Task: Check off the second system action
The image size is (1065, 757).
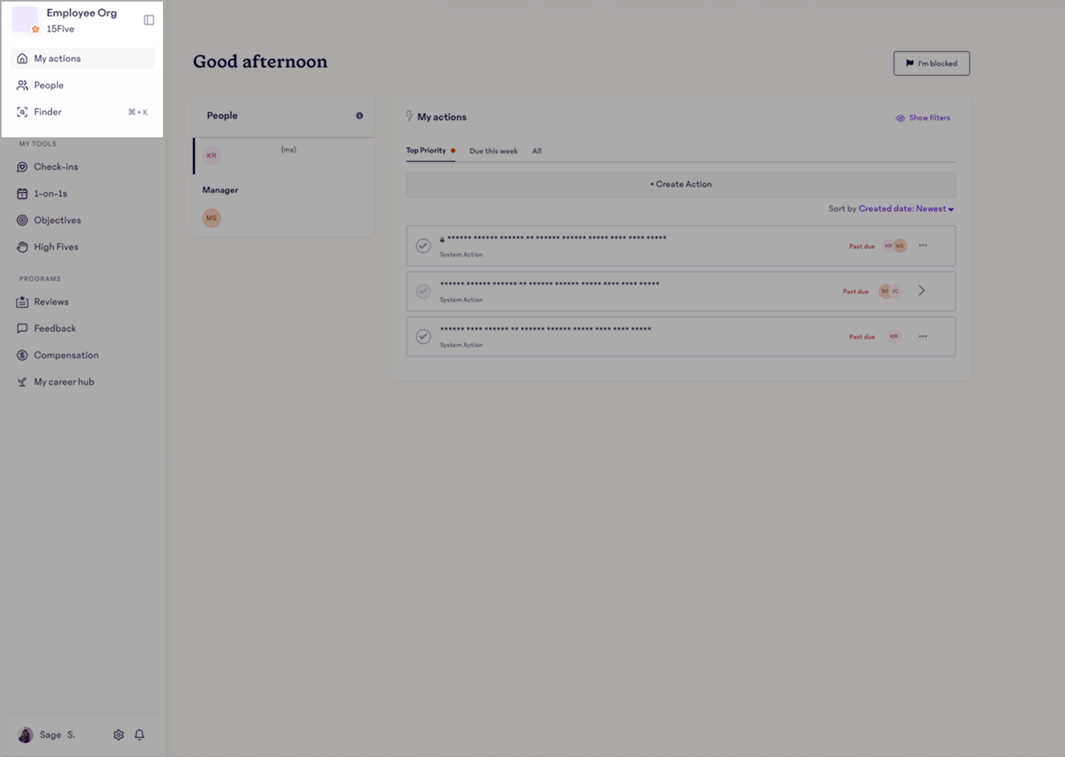Action: click(x=424, y=292)
